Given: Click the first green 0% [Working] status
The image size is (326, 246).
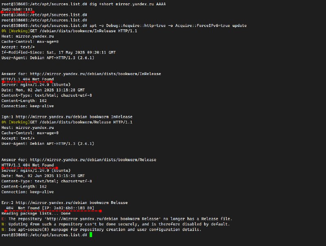Looking at the screenshot, I should coord(15,31).
